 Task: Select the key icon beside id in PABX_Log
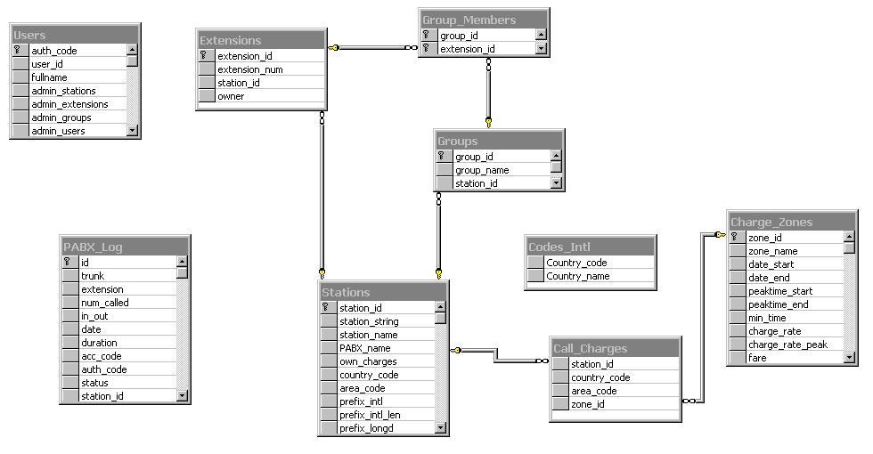point(69,263)
